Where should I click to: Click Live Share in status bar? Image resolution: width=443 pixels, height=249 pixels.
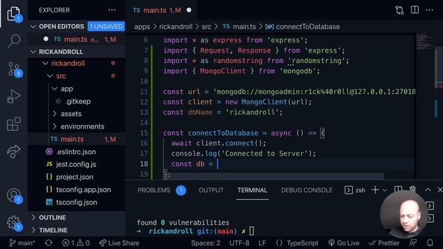tap(119, 243)
